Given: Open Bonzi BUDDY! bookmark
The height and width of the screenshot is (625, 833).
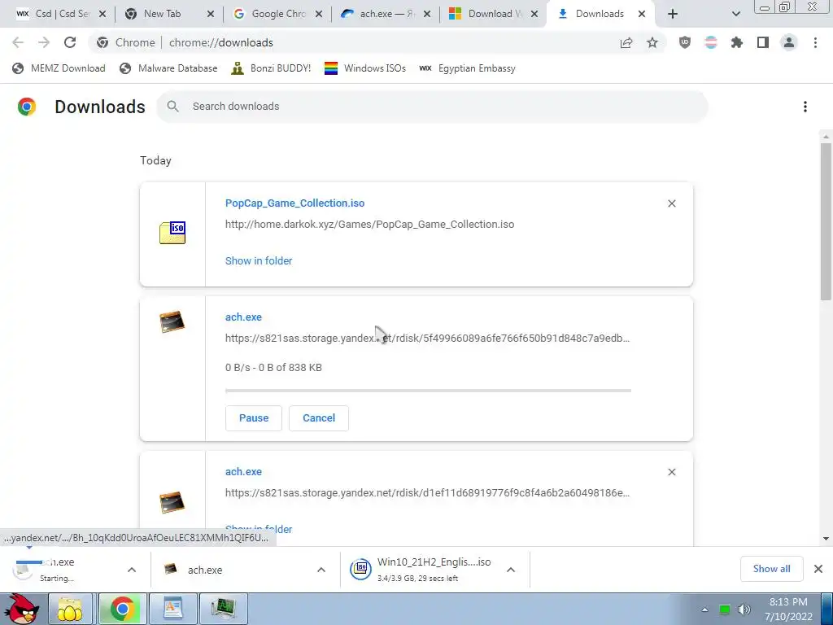Looking at the screenshot, I should click(x=271, y=68).
